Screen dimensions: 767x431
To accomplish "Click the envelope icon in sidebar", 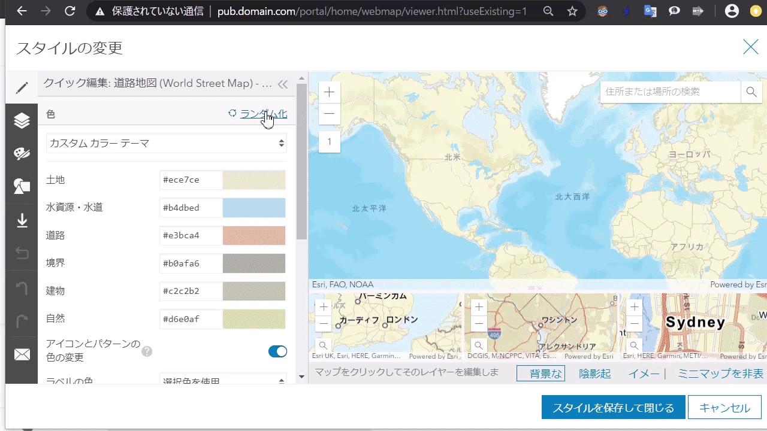I will 22,355.
